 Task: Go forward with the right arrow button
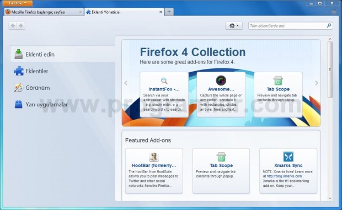coord(21,26)
